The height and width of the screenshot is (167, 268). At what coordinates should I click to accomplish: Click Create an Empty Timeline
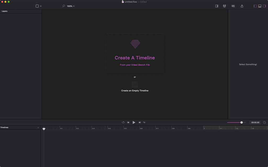click(135, 91)
